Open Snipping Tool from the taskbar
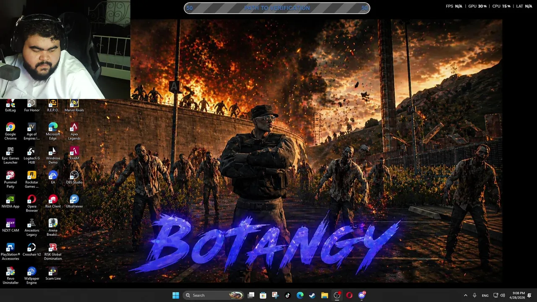This screenshot has height=302, width=537. [x=275, y=295]
